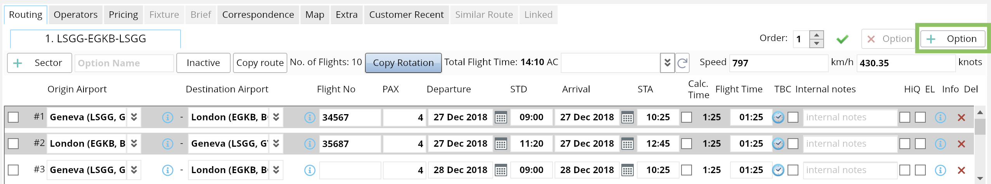Screen dimensions: 991x184
Task: Tick the selection checkbox for sector #1
Action: pos(13,117)
